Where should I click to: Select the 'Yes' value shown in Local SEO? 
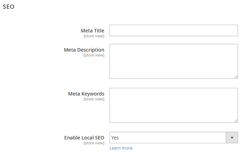click(115, 138)
